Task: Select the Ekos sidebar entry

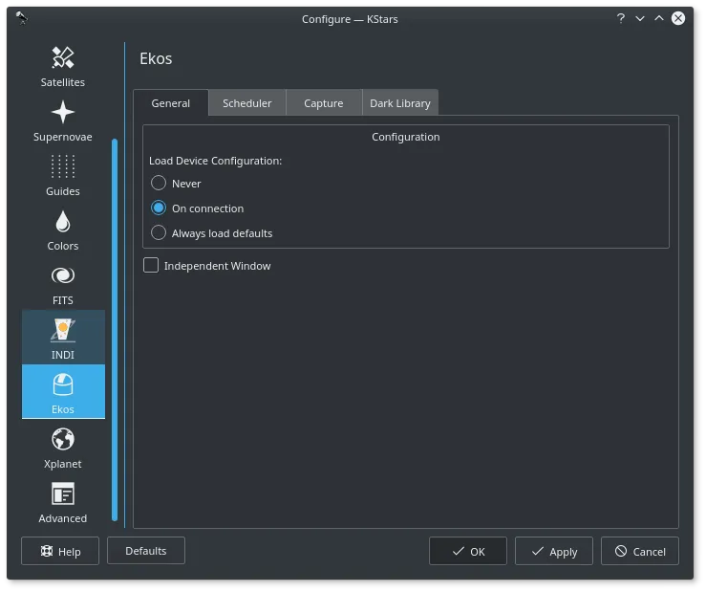Action: click(x=63, y=391)
